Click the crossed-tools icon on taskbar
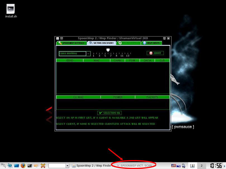Screen dimensions: 226x169 click(x=43, y=166)
